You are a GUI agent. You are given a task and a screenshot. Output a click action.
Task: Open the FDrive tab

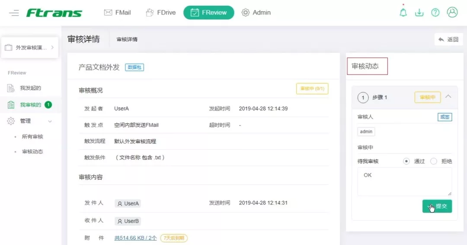pyautogui.click(x=160, y=13)
